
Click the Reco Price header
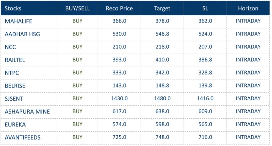119,8
